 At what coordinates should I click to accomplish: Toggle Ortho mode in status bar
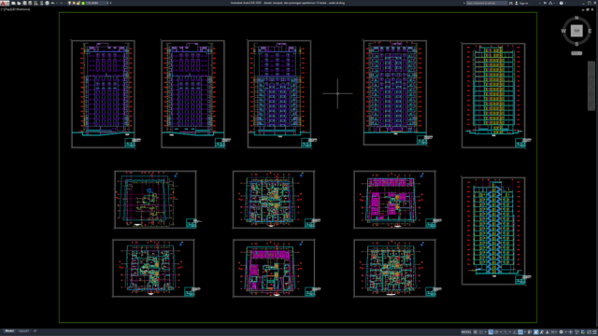(491, 332)
